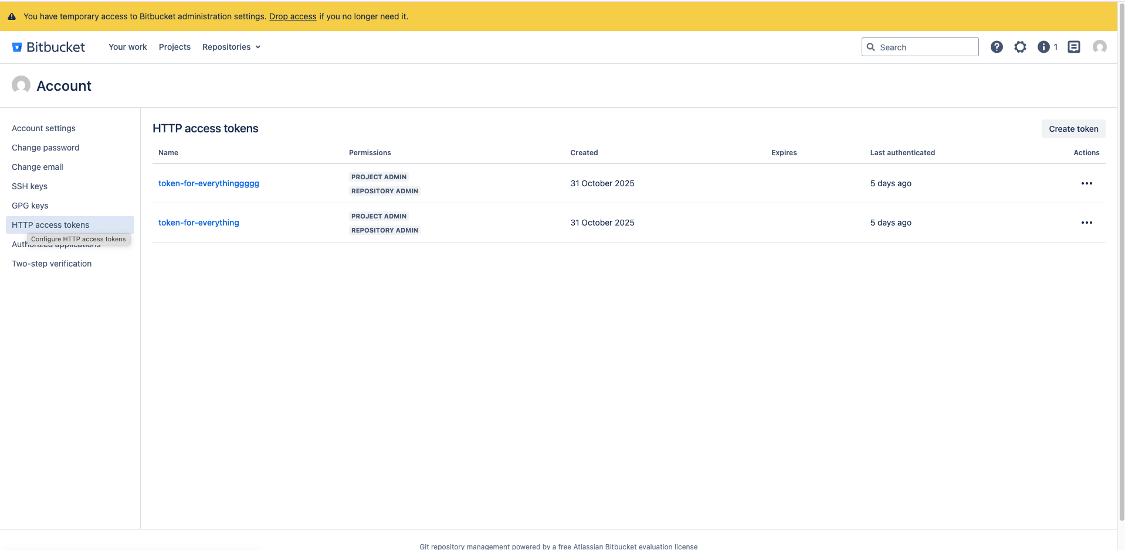This screenshot has width=1125, height=550.
Task: Click REPOSITORY ADMIN badge of token-for-everything
Action: [385, 230]
